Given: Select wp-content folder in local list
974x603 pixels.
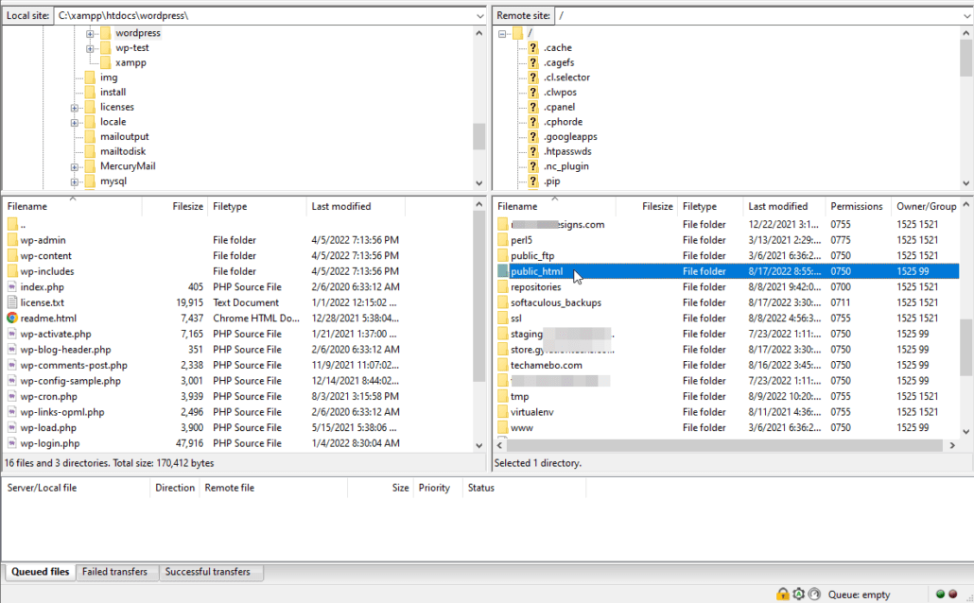Looking at the screenshot, I should 45,256.
